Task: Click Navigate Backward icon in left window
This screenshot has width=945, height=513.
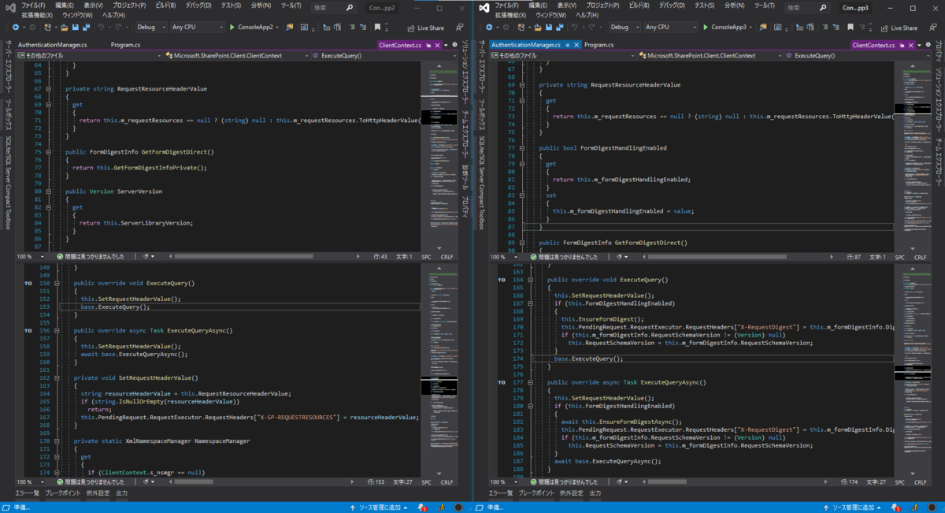Action: pos(16,28)
